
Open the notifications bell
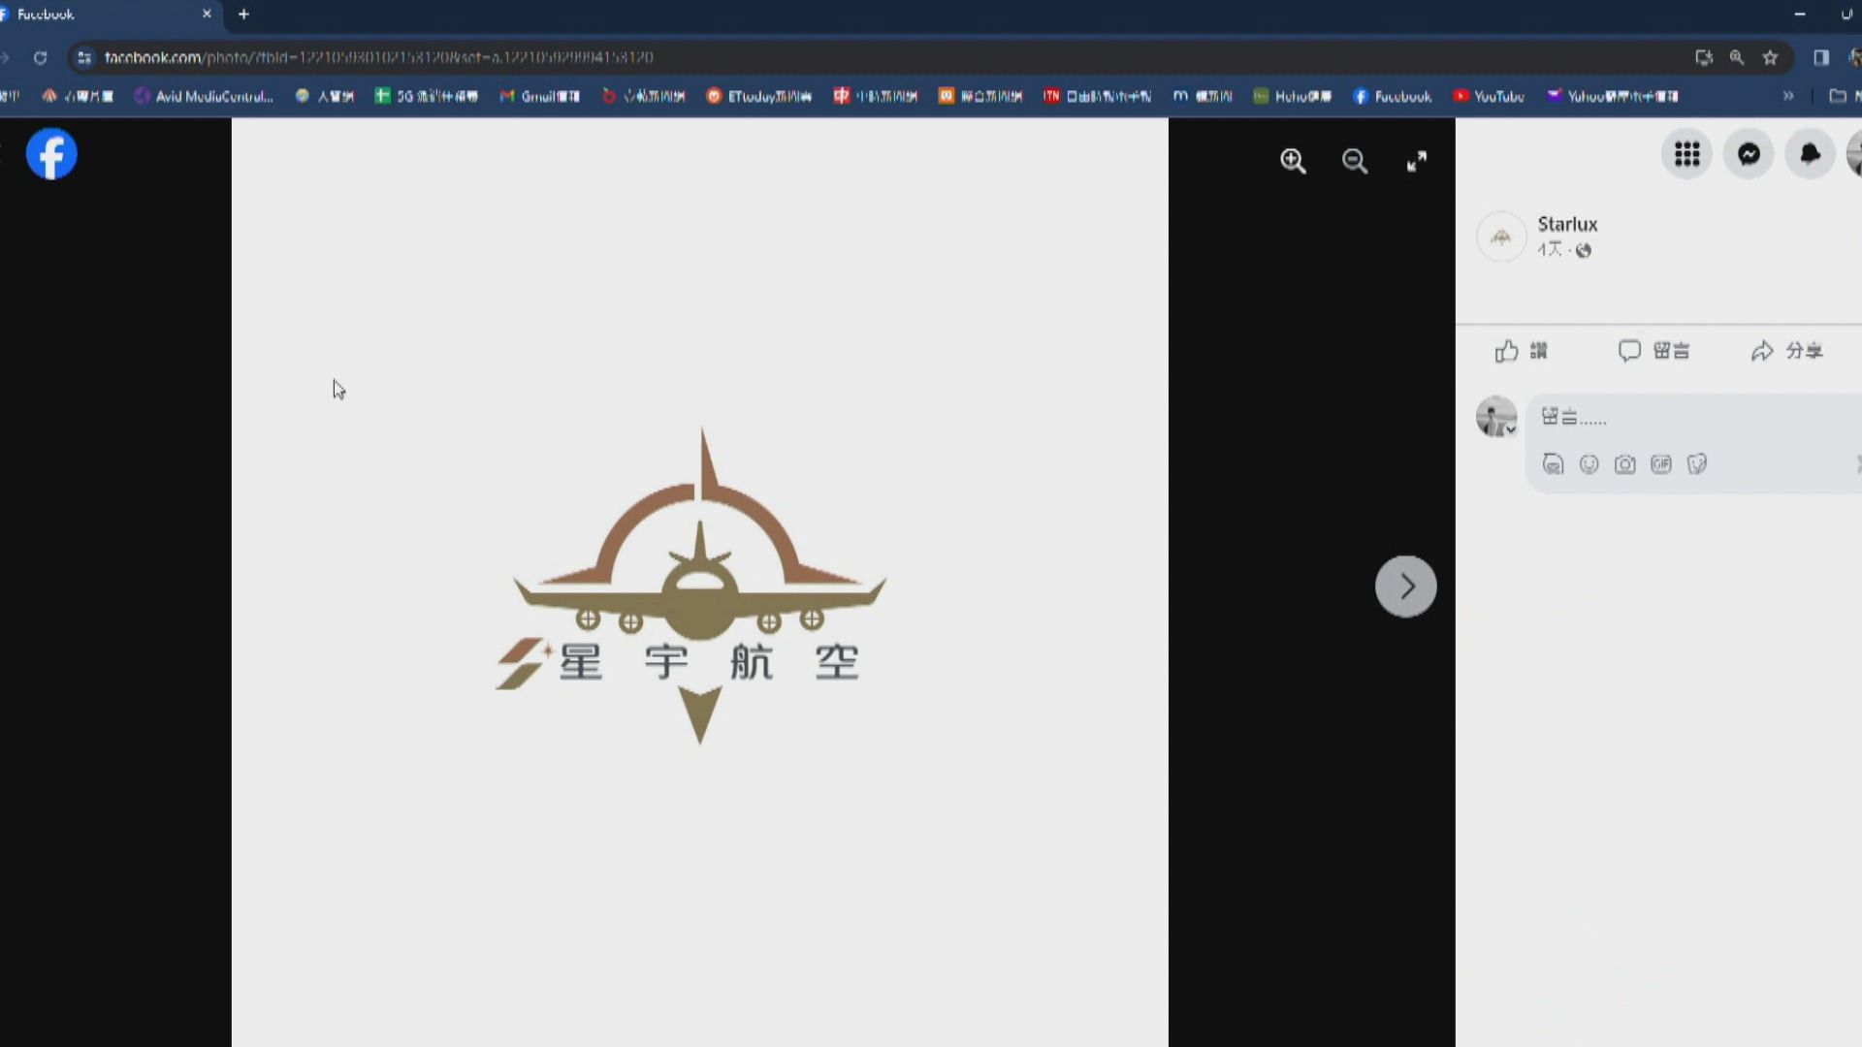coord(1810,154)
